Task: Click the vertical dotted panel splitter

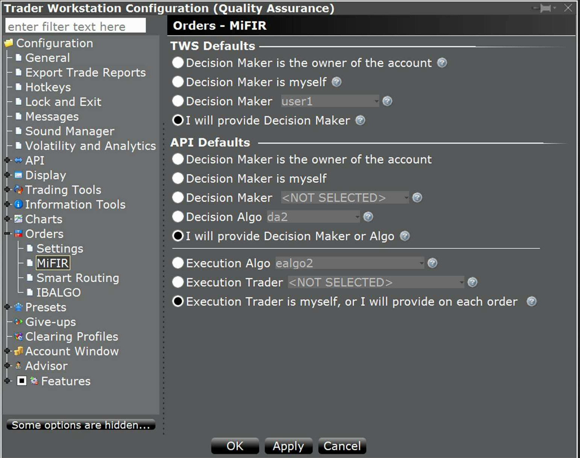Action: 164,278
